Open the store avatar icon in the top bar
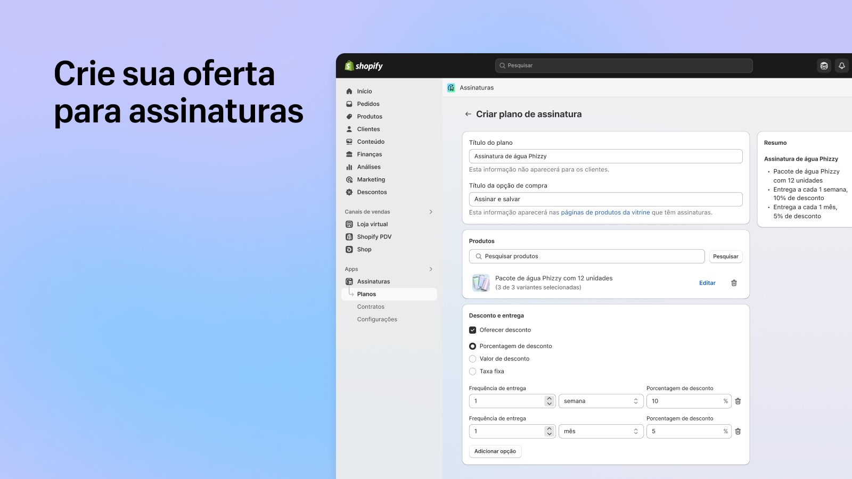Viewport: 852px width, 479px height. pos(824,66)
